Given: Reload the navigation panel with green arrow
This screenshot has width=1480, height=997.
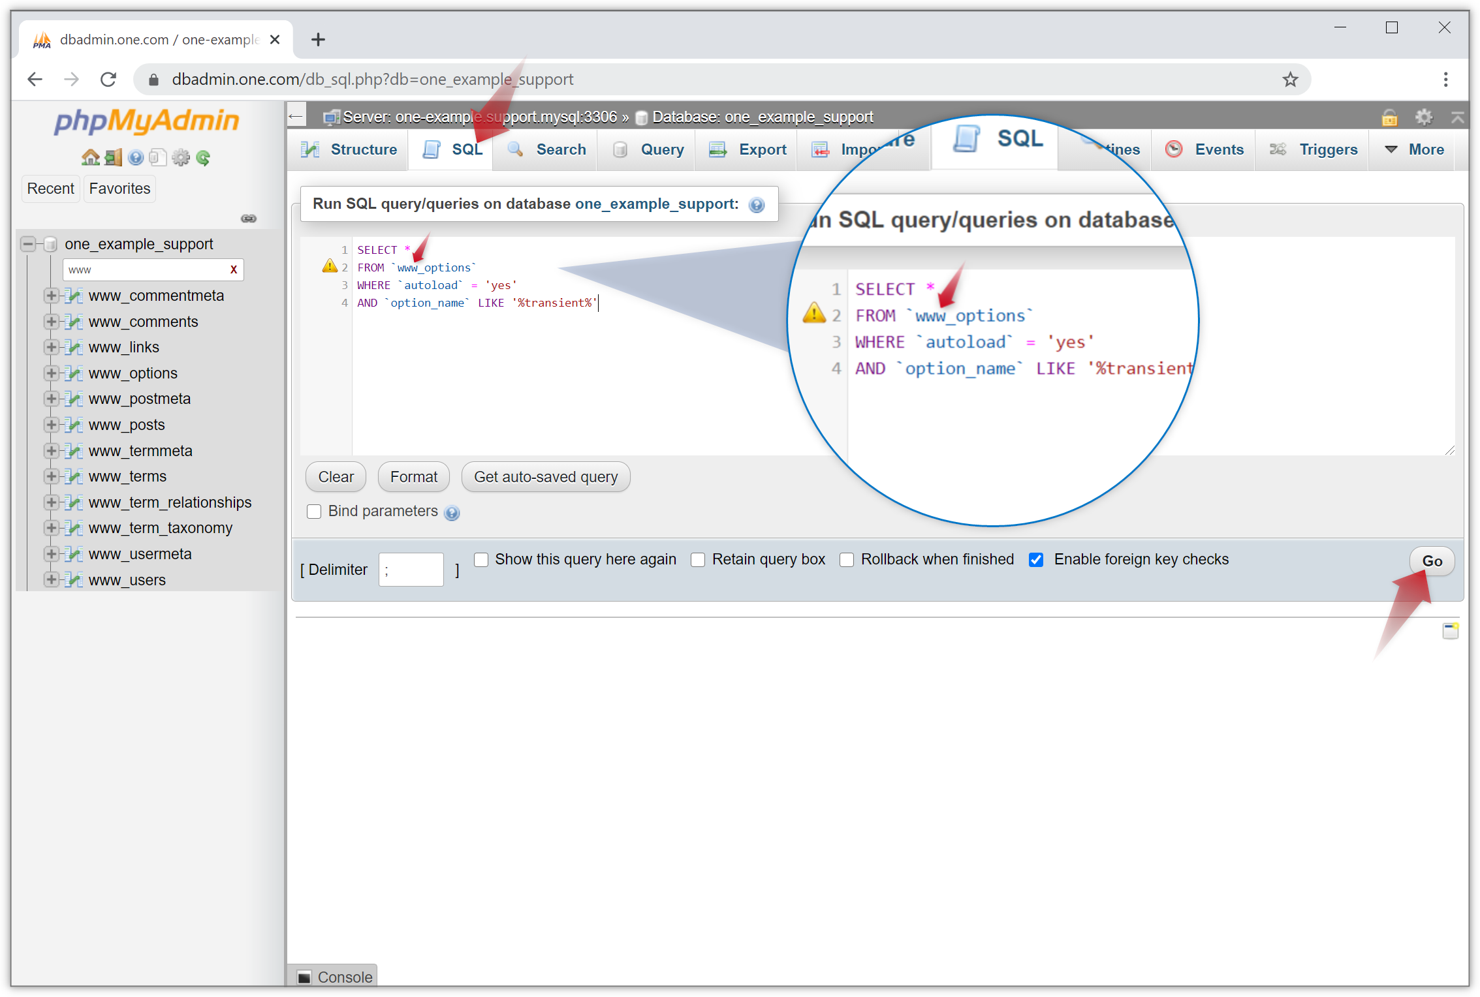Looking at the screenshot, I should point(204,157).
